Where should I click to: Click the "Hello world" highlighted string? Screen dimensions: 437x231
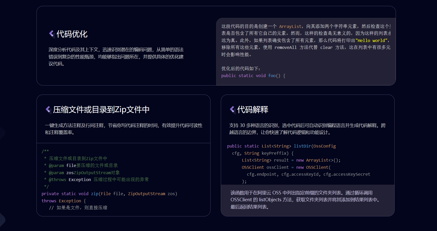tap(371, 40)
